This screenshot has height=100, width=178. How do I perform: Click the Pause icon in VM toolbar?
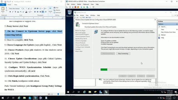[x=81, y=7]
